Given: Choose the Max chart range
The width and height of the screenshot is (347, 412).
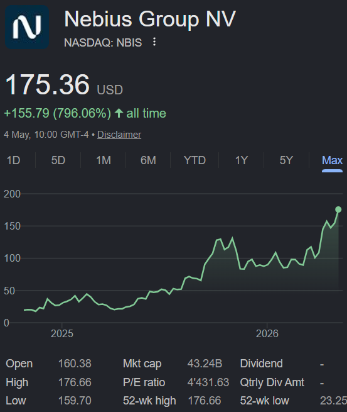Looking at the screenshot, I should coord(332,160).
